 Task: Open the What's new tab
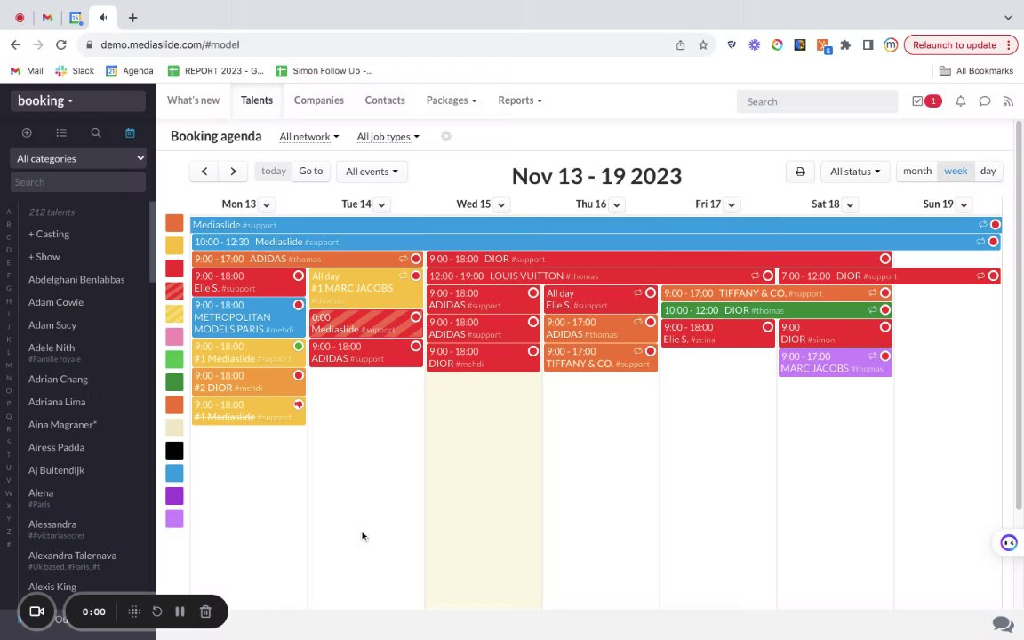coord(193,100)
